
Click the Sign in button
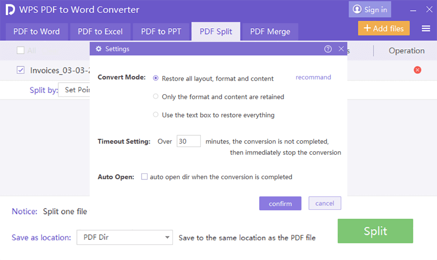(370, 10)
